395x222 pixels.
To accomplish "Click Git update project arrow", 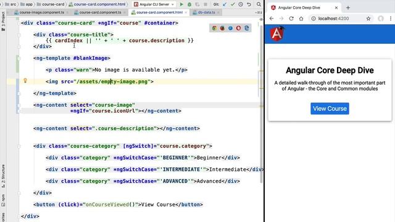I will point(225,4).
